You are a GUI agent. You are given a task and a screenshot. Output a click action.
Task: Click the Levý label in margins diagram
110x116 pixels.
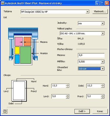[x=6, y=91]
